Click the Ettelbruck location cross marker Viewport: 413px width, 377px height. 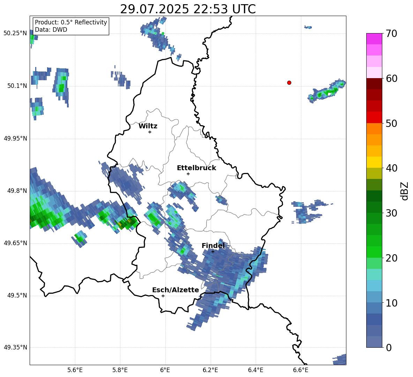[x=188, y=174]
